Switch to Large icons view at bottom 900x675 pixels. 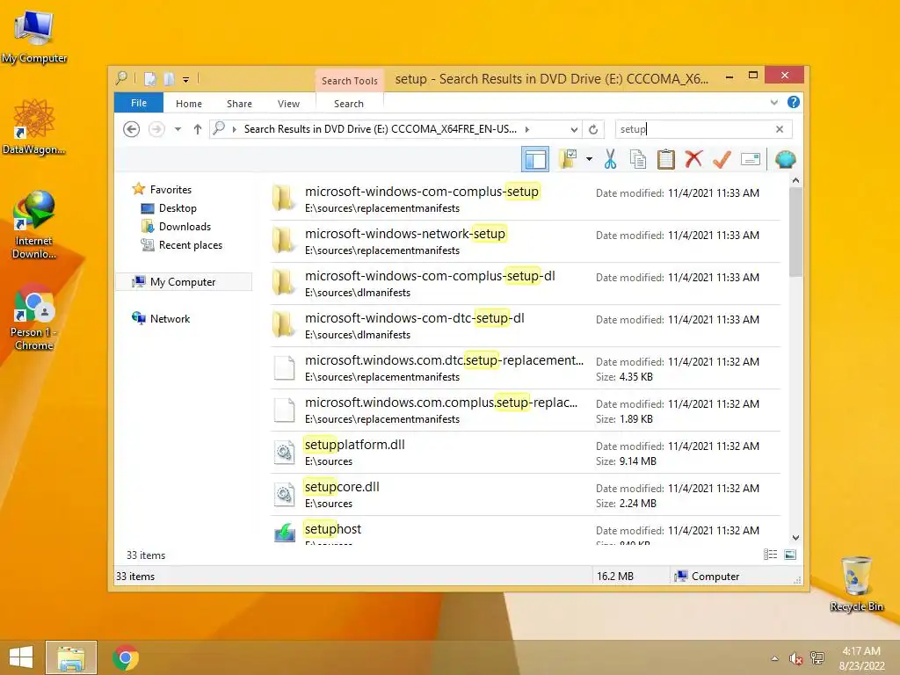click(x=790, y=555)
